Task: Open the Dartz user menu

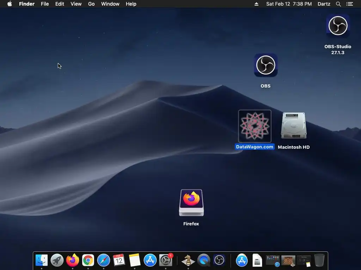Action: tap(324, 4)
